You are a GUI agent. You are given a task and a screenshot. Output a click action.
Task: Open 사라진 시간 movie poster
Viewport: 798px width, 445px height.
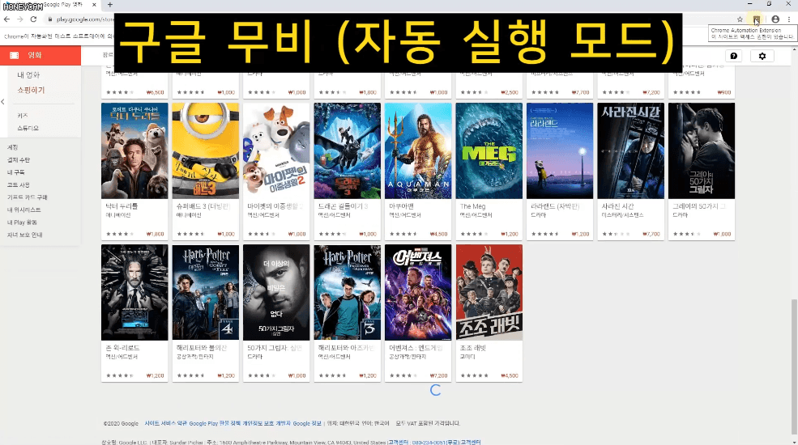coord(631,150)
